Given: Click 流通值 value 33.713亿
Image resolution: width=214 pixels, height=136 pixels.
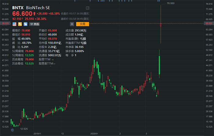Looking at the screenshot, I should pos(54,51).
